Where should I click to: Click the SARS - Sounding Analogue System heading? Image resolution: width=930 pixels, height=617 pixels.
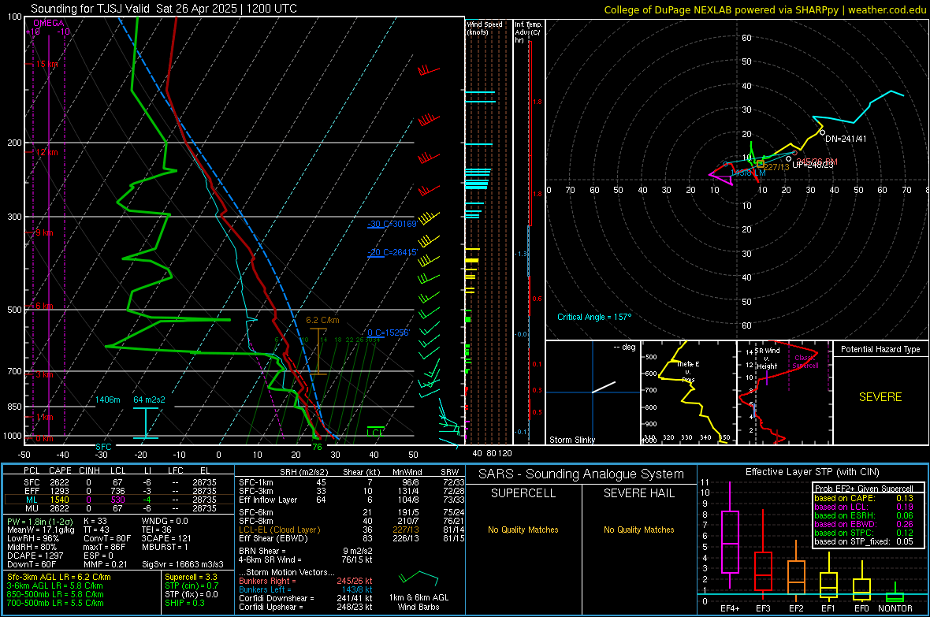pos(581,474)
